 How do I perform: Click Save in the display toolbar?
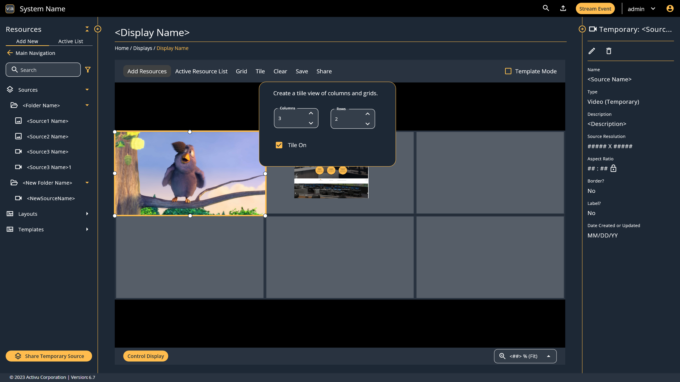pos(302,71)
